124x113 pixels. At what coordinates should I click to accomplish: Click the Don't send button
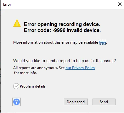pyautogui.click(x=76, y=102)
